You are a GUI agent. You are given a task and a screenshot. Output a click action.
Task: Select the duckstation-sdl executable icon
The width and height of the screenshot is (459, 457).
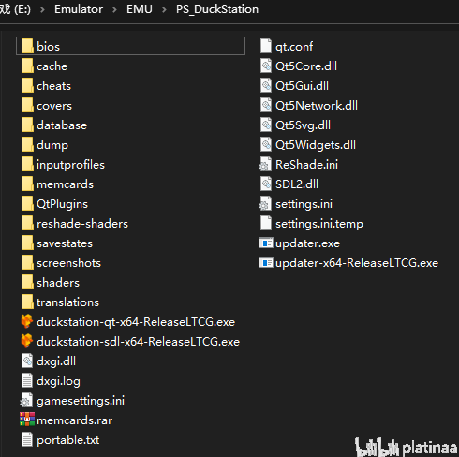27,341
